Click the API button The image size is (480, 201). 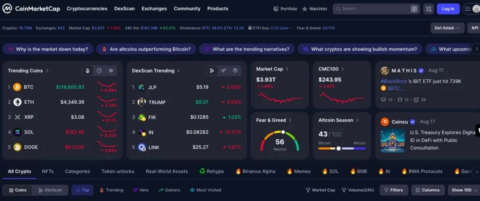tap(474, 28)
